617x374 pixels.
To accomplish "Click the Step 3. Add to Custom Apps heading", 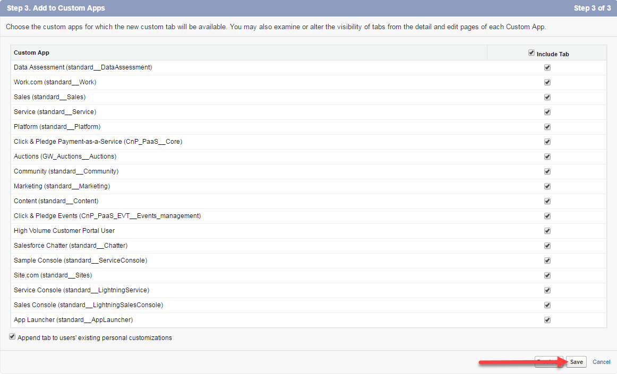I will [56, 8].
